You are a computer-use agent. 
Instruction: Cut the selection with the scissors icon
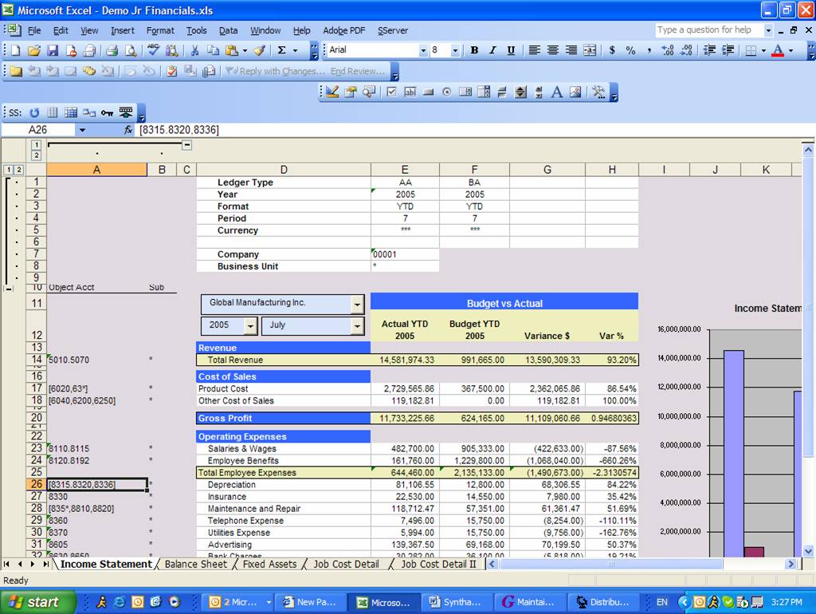(194, 50)
